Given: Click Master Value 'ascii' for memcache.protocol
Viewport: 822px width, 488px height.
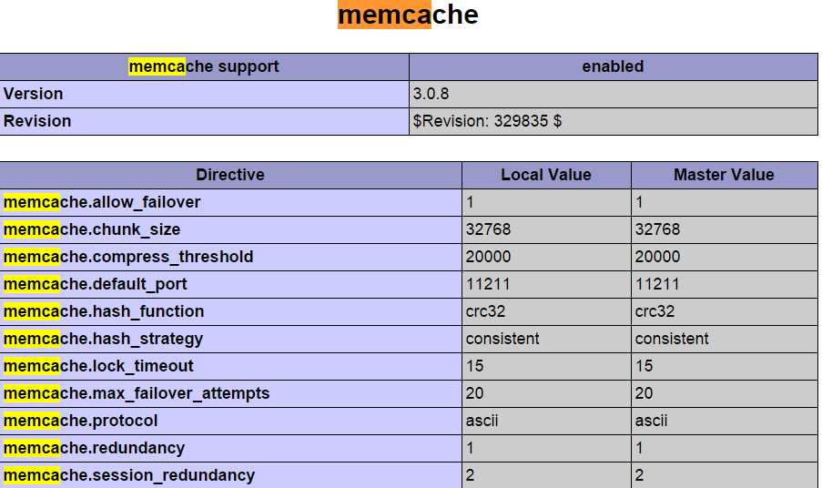Looking at the screenshot, I should (x=652, y=421).
